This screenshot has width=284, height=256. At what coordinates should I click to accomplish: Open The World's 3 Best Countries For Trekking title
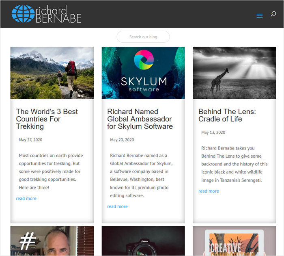tap(47, 119)
